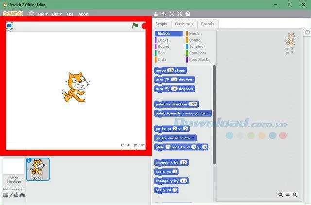Select the Operators block category

coord(196,53)
